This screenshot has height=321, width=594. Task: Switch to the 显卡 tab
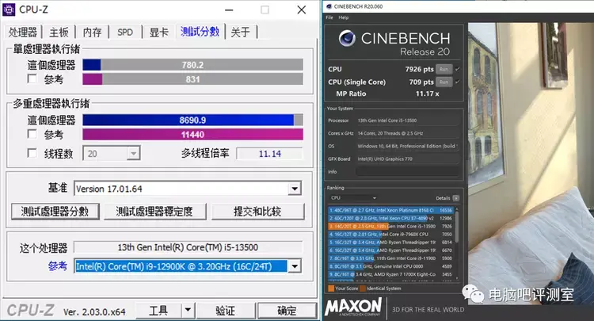158,32
